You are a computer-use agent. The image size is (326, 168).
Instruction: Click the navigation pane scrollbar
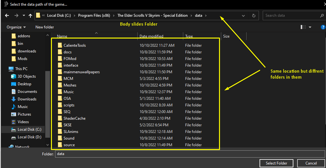pos(47,104)
